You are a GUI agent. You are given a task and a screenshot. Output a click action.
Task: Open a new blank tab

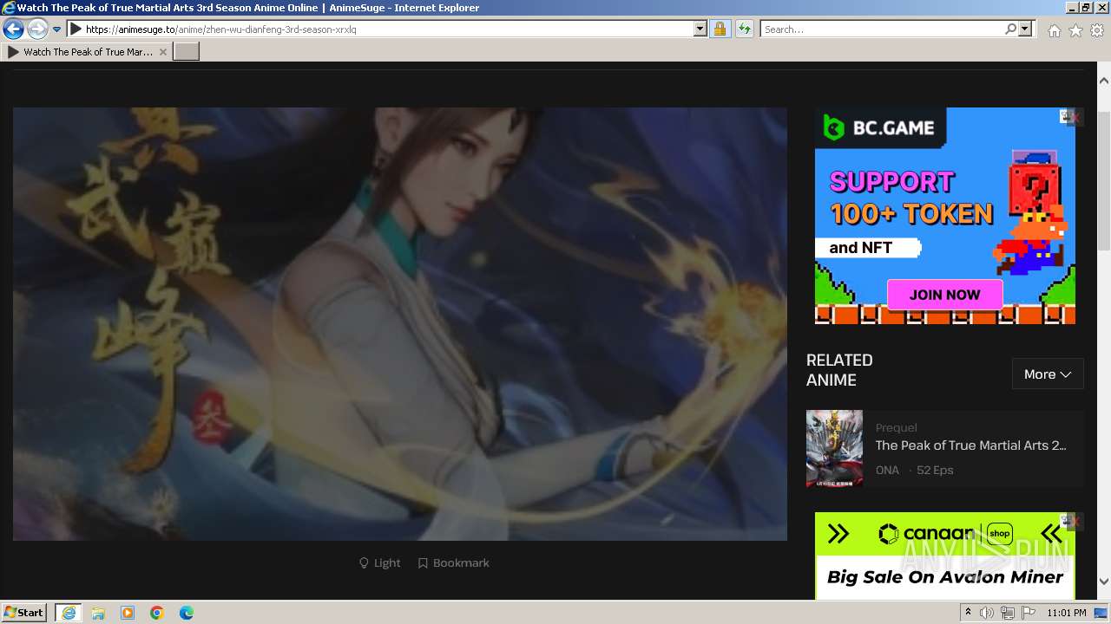tap(187, 52)
